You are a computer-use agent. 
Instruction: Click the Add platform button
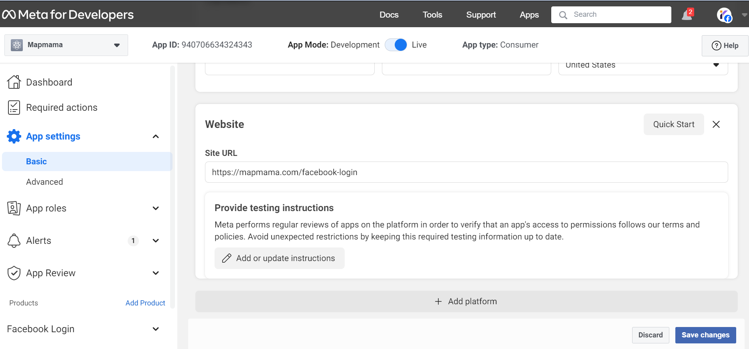466,301
